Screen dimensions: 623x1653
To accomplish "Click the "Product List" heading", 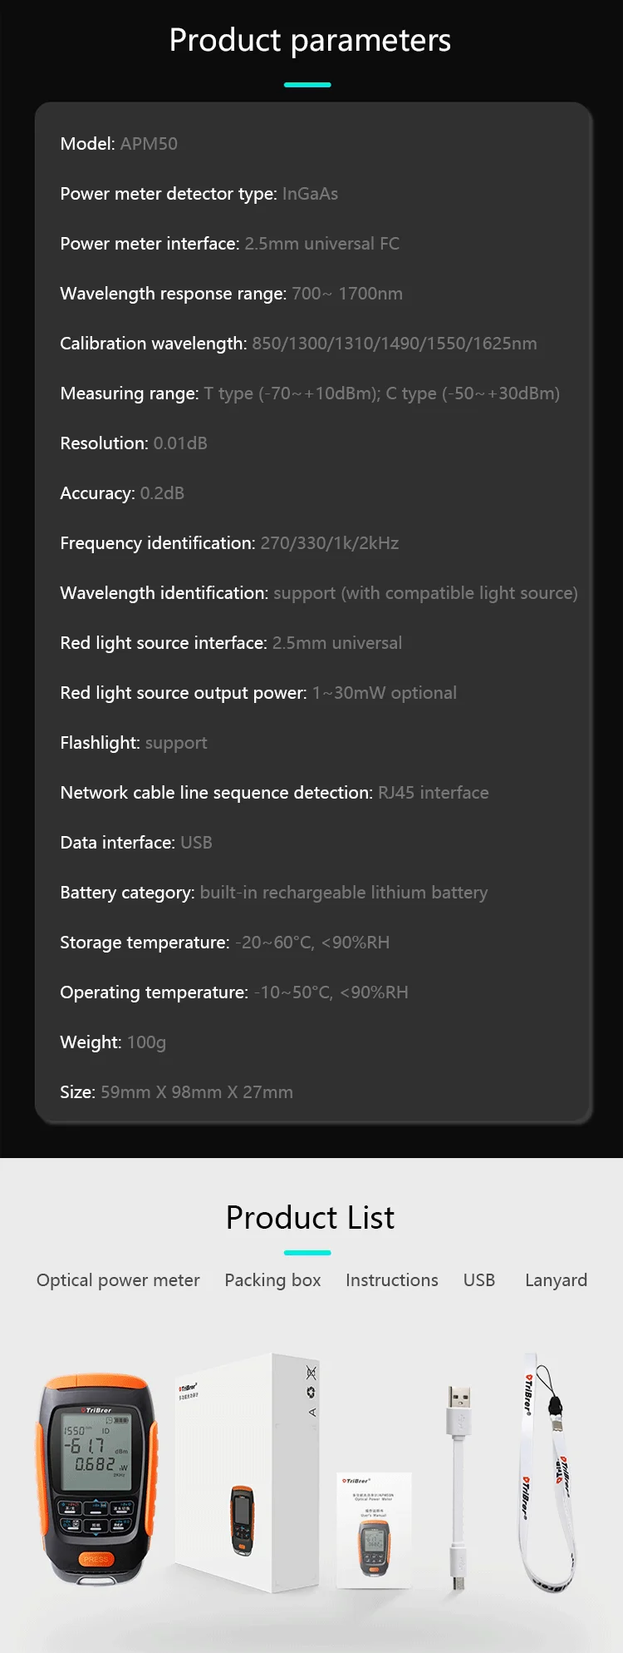I will pos(310,1218).
